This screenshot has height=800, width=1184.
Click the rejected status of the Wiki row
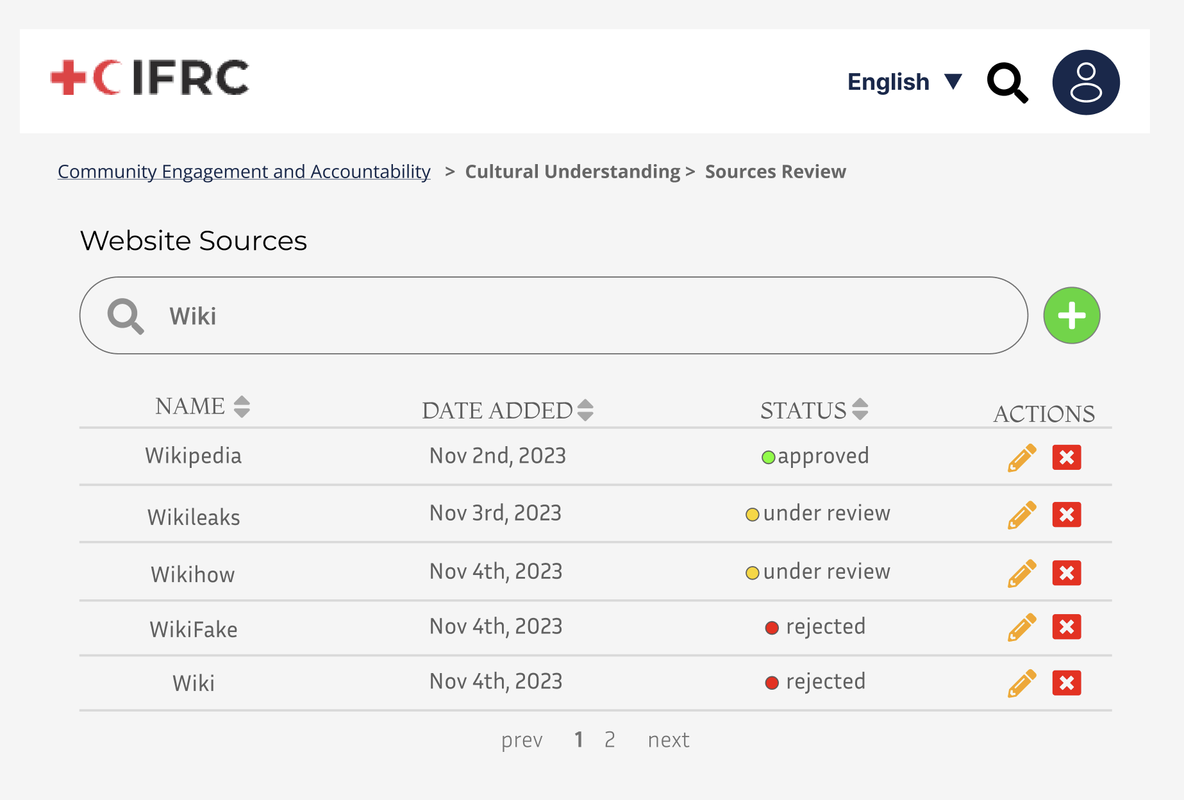click(x=815, y=681)
